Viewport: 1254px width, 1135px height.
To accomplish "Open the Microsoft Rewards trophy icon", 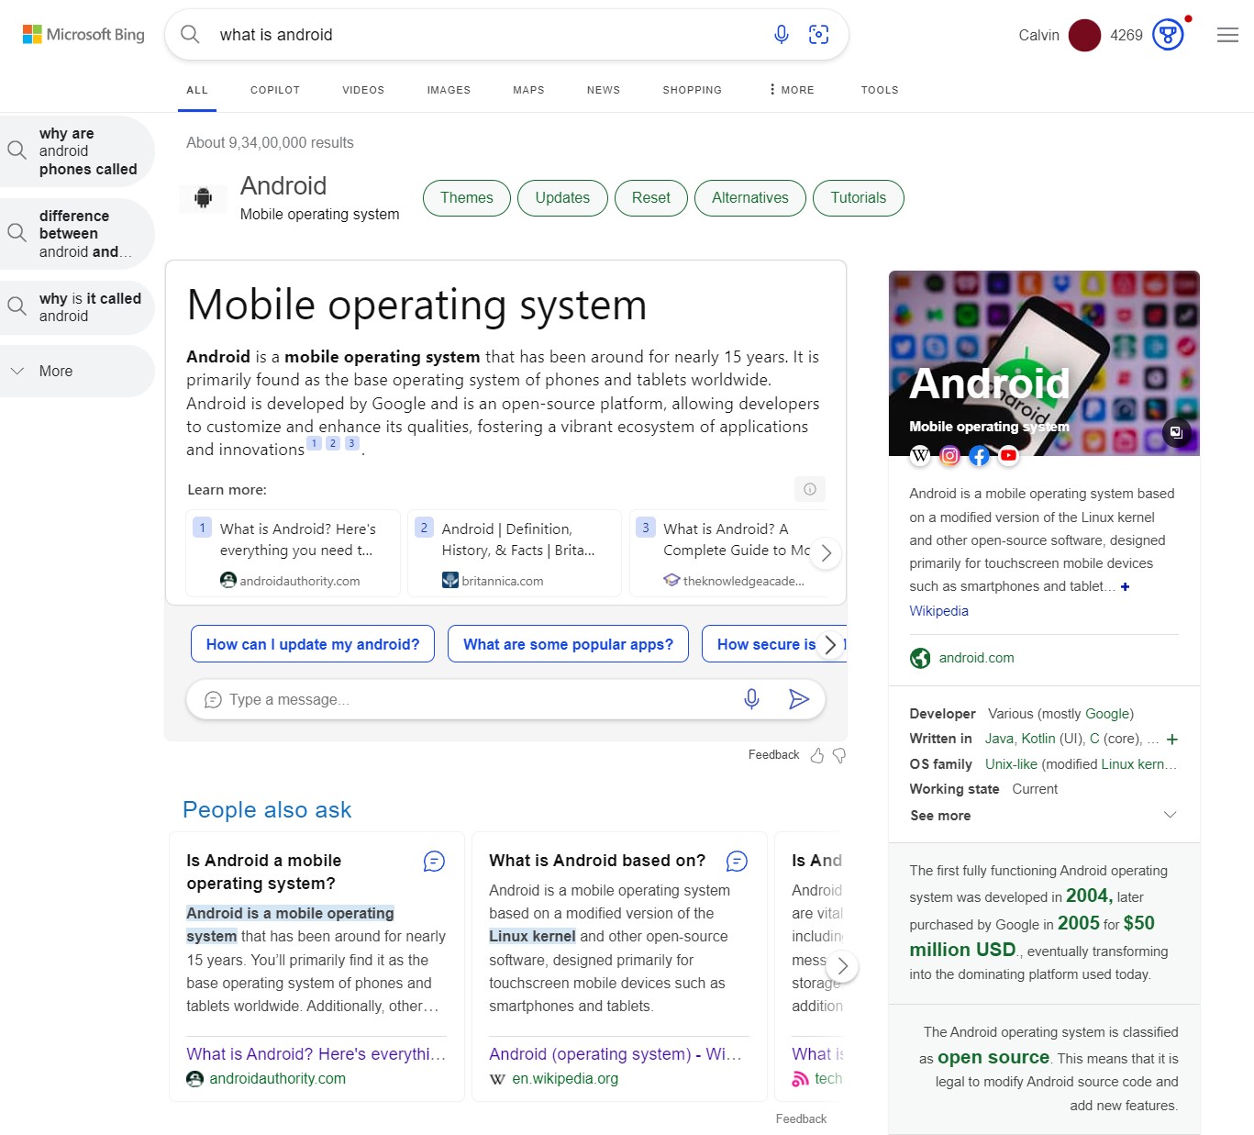I will coord(1167,35).
